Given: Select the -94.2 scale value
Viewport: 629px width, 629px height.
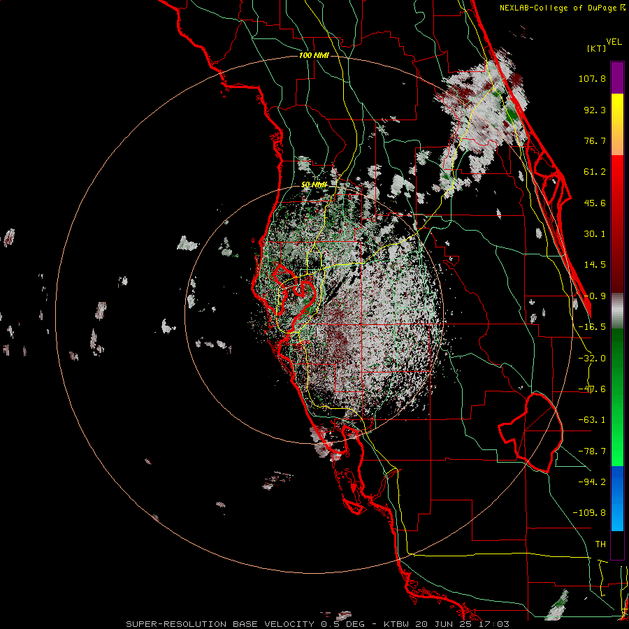Looking at the screenshot, I should 592,482.
